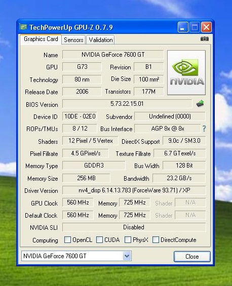Click the Revision value B1

(x=148, y=67)
